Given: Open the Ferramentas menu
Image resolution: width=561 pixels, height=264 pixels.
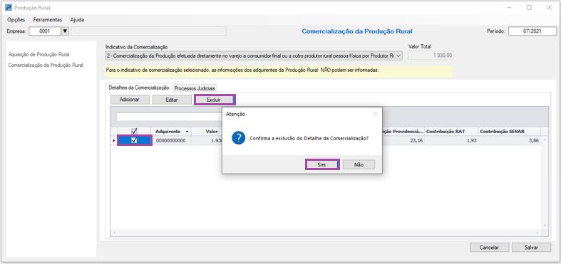Looking at the screenshot, I should click(48, 20).
